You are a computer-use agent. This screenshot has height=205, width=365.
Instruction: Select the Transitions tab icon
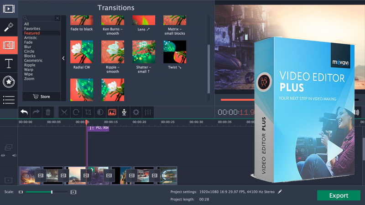[9, 45]
